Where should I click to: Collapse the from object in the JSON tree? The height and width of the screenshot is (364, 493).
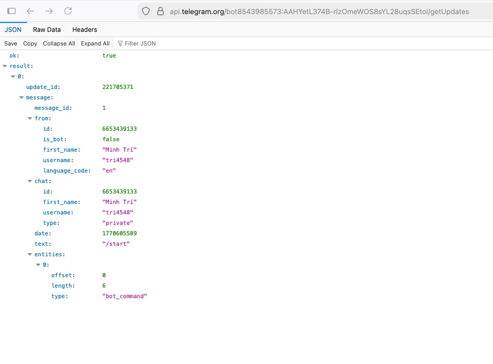click(x=30, y=118)
